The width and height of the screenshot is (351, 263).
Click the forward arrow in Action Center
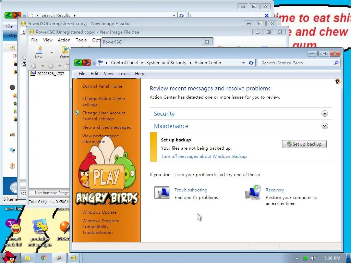(86, 63)
